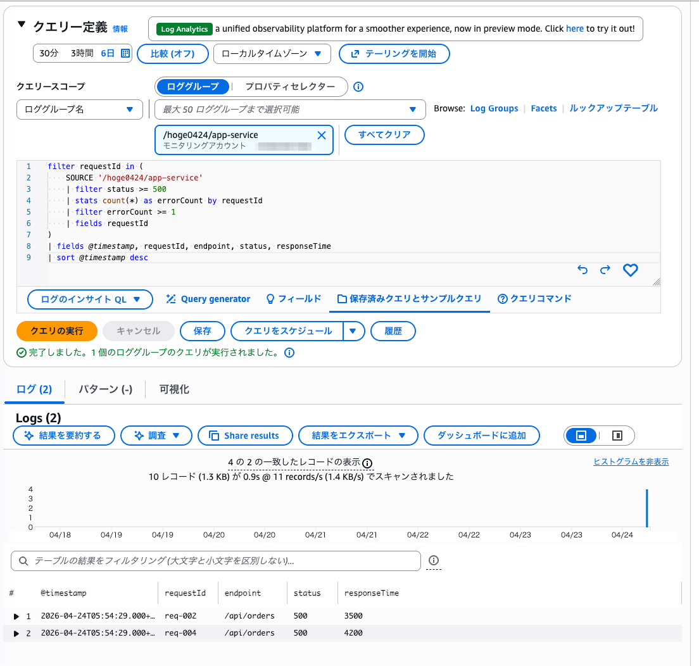The image size is (699, 666).
Task: Click info icon next to クエリースコープ
Action: (358, 87)
